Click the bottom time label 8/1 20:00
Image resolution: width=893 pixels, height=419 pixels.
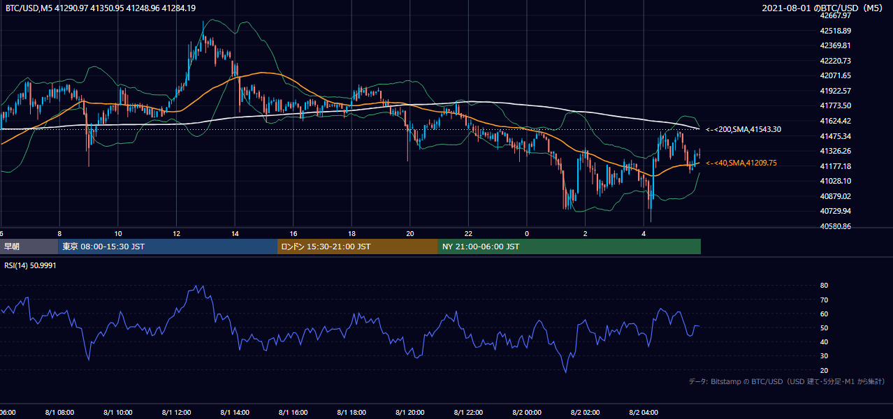click(x=410, y=413)
